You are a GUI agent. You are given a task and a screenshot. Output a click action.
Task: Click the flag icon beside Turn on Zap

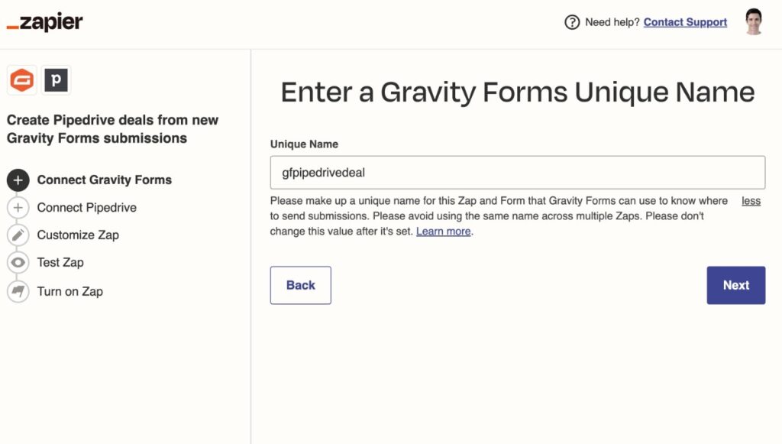[x=18, y=291]
